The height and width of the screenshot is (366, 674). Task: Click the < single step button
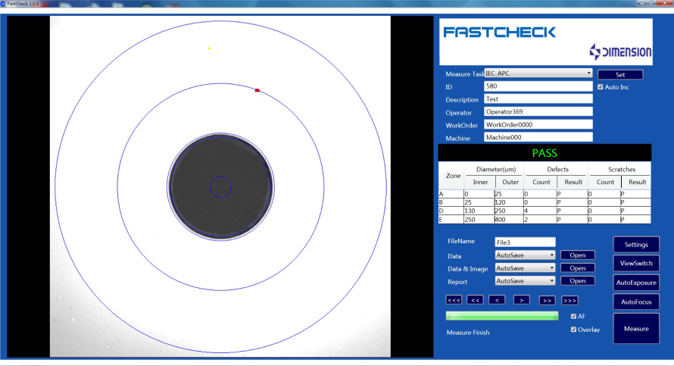click(x=497, y=300)
